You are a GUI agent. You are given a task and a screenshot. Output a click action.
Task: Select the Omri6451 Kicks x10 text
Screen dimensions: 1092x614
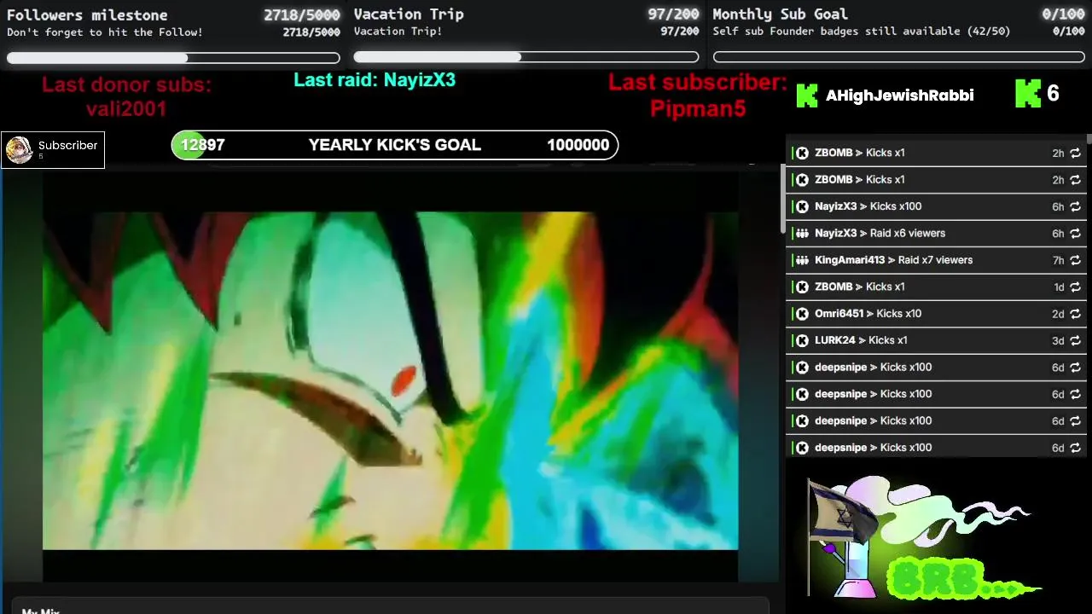tap(868, 314)
